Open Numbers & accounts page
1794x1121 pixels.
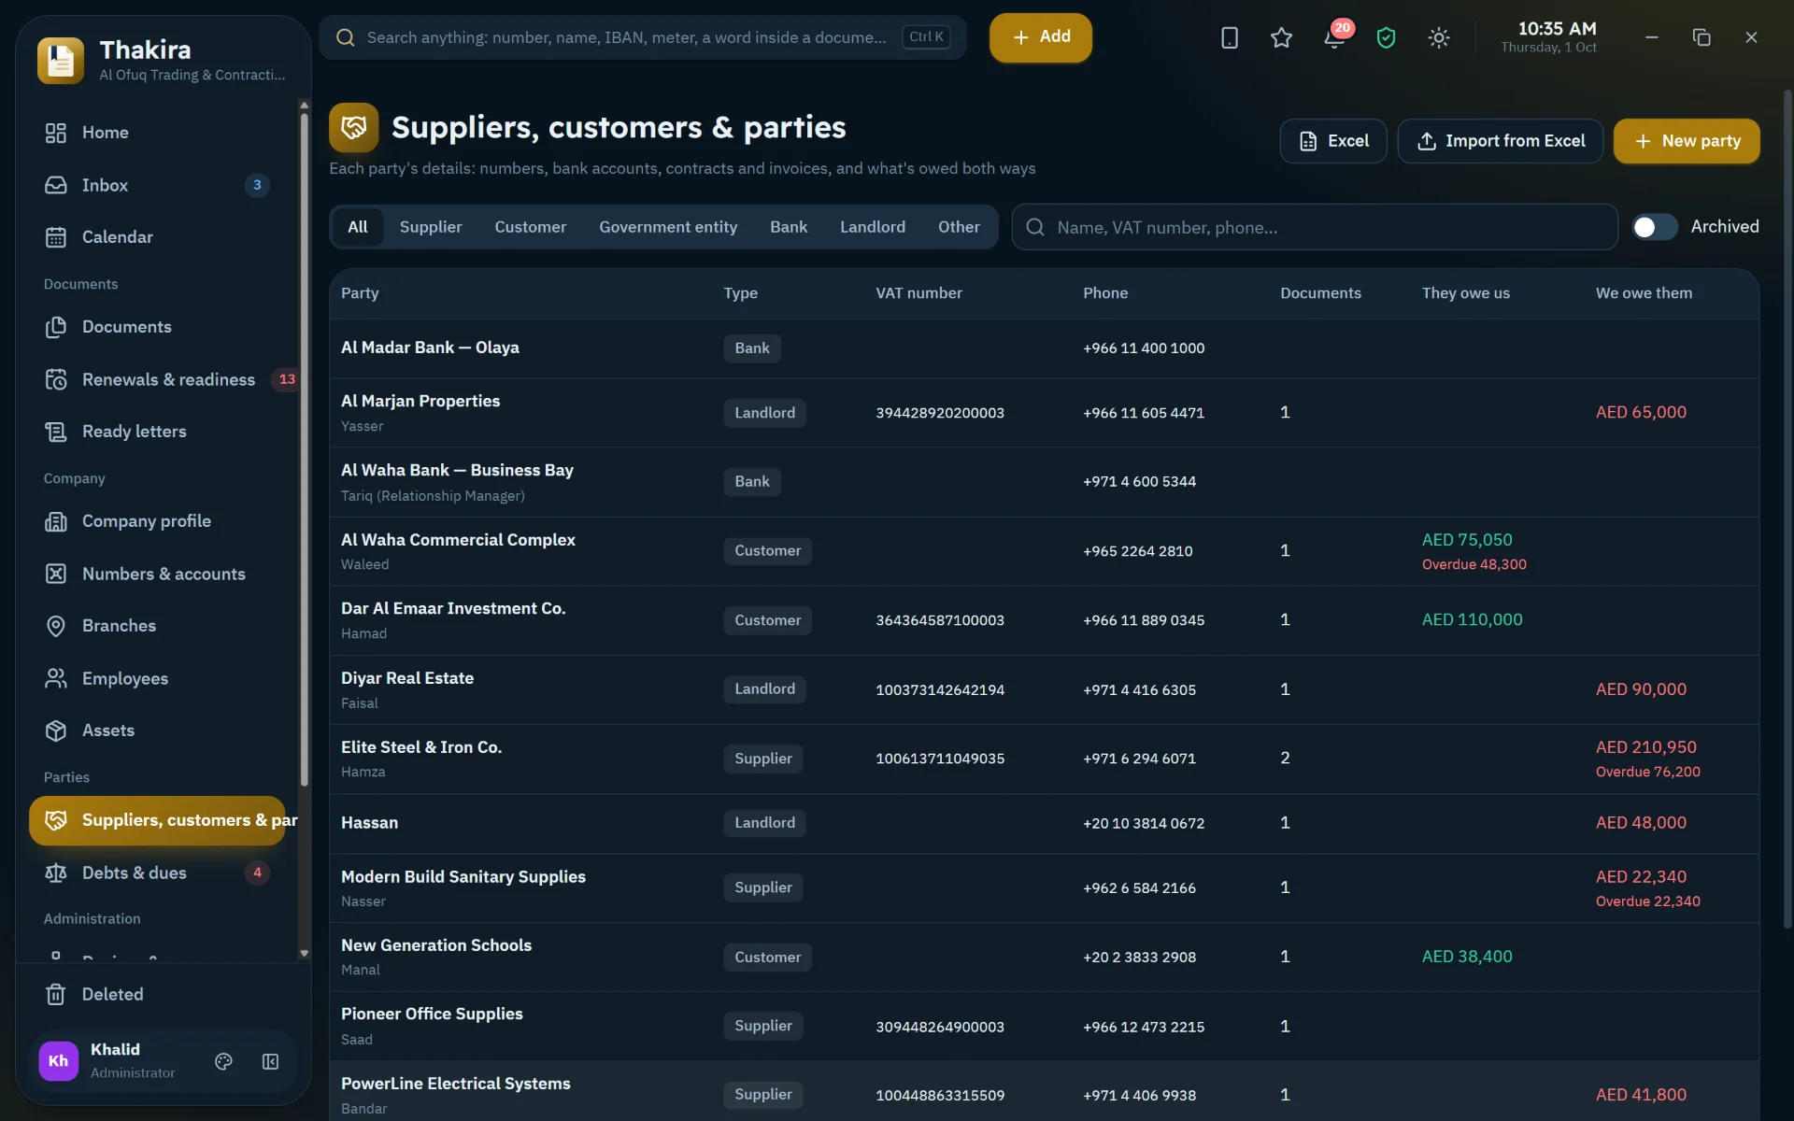157,574
